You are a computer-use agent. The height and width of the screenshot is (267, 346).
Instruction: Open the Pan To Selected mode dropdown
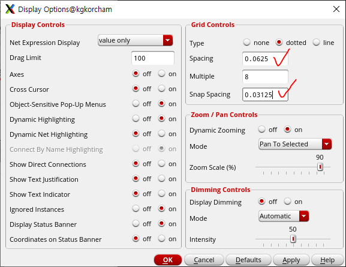(295, 144)
